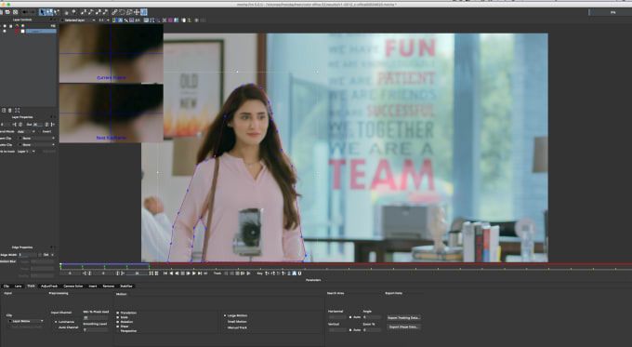Toggle the Überkey U button
632x347 pixels.
(x=299, y=274)
